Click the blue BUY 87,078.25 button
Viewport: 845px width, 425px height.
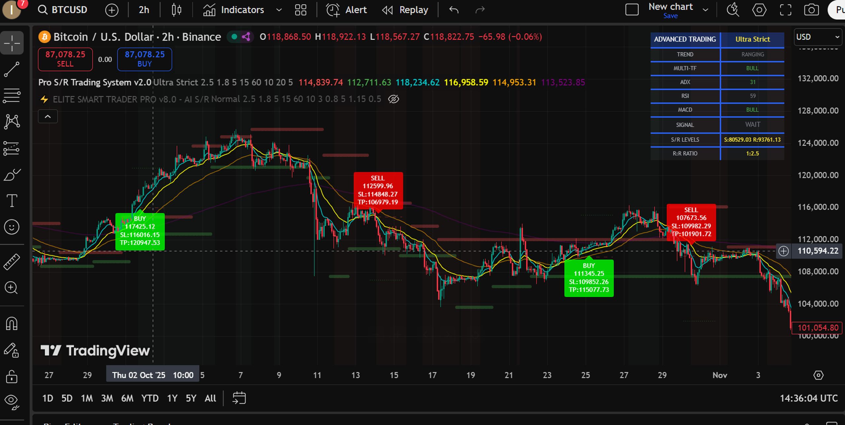[145, 59]
